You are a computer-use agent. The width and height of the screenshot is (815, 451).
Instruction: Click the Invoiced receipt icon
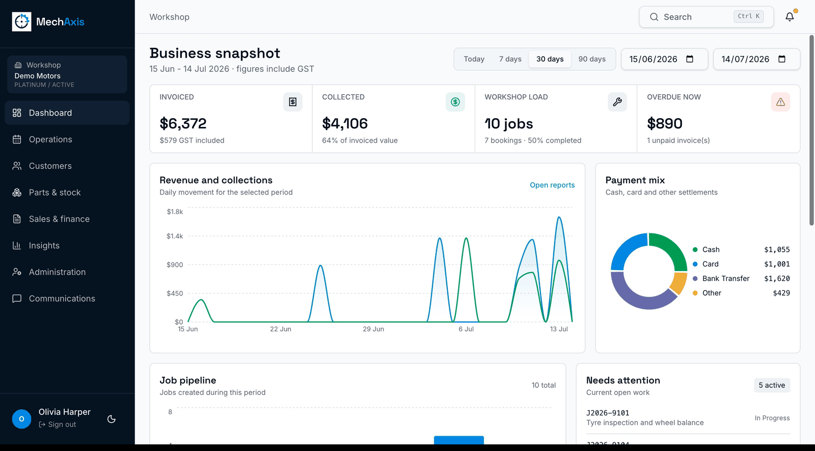(293, 102)
